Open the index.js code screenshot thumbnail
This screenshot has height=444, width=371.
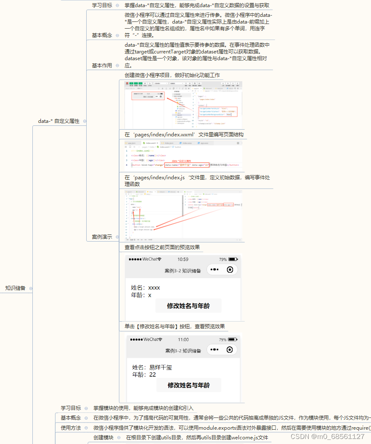tap(183, 216)
